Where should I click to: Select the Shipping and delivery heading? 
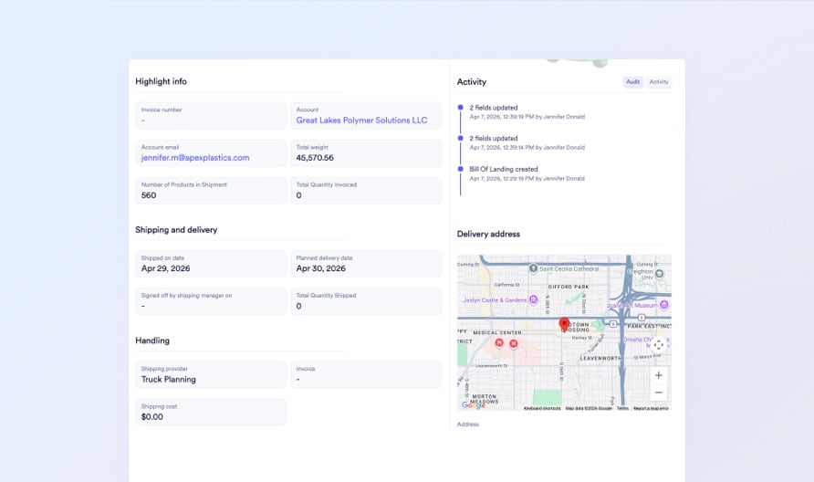coord(176,229)
